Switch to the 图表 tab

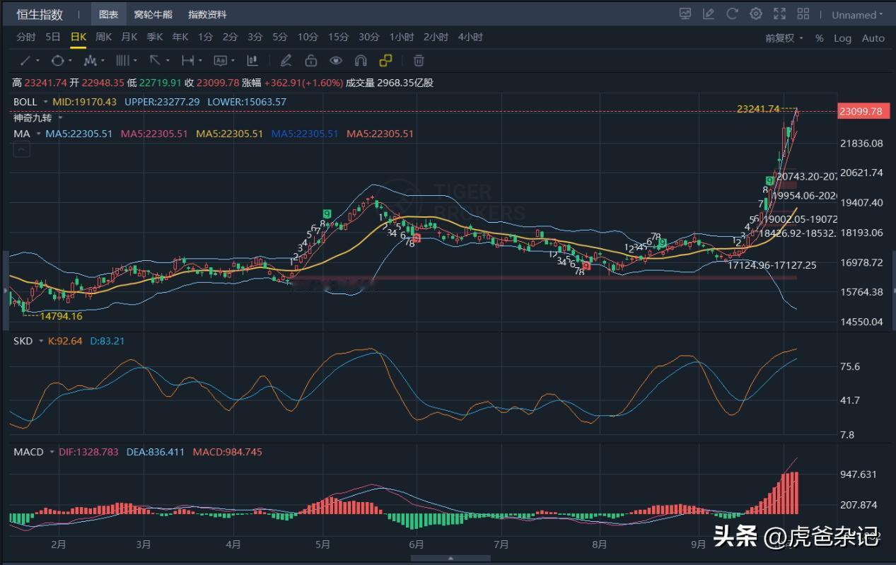pyautogui.click(x=109, y=14)
